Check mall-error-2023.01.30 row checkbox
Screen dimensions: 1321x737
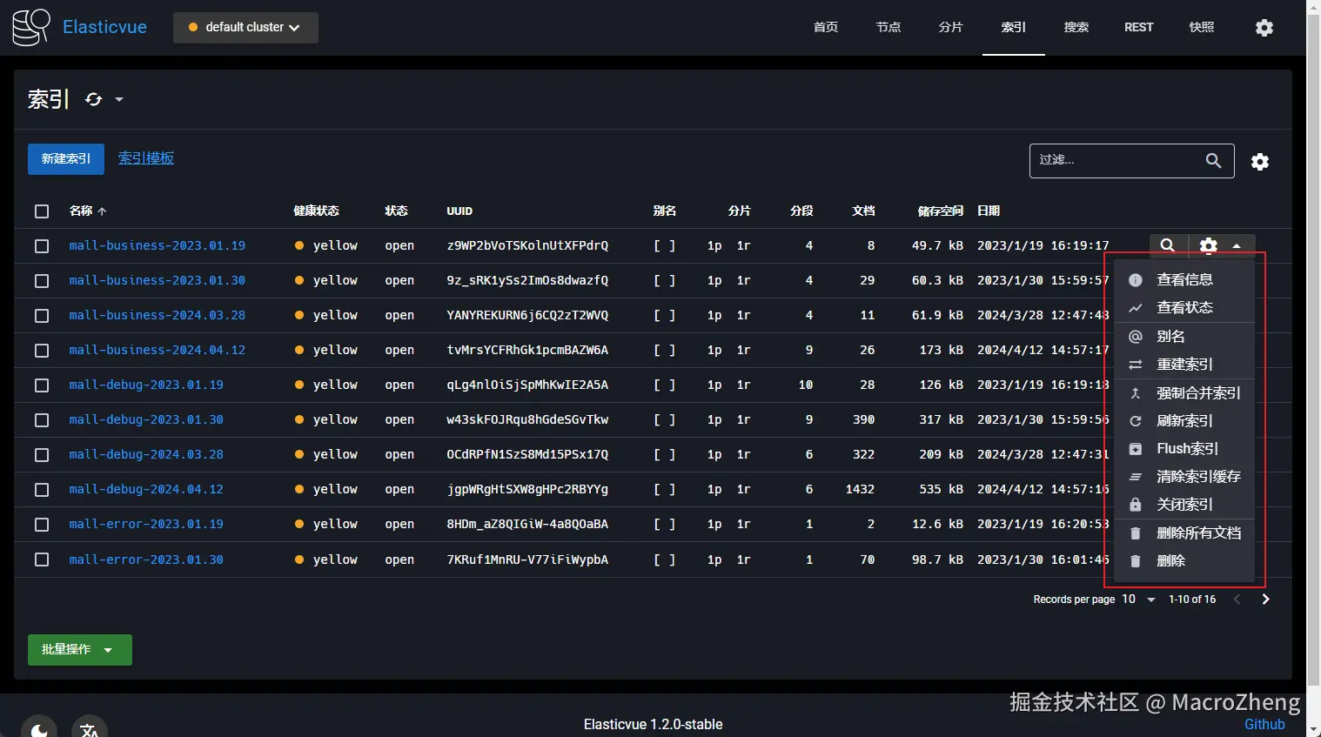pos(42,559)
